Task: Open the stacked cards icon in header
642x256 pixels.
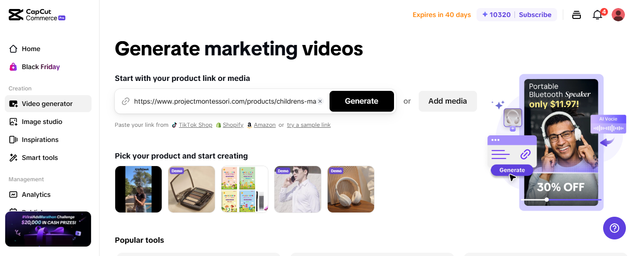Action: click(x=577, y=15)
